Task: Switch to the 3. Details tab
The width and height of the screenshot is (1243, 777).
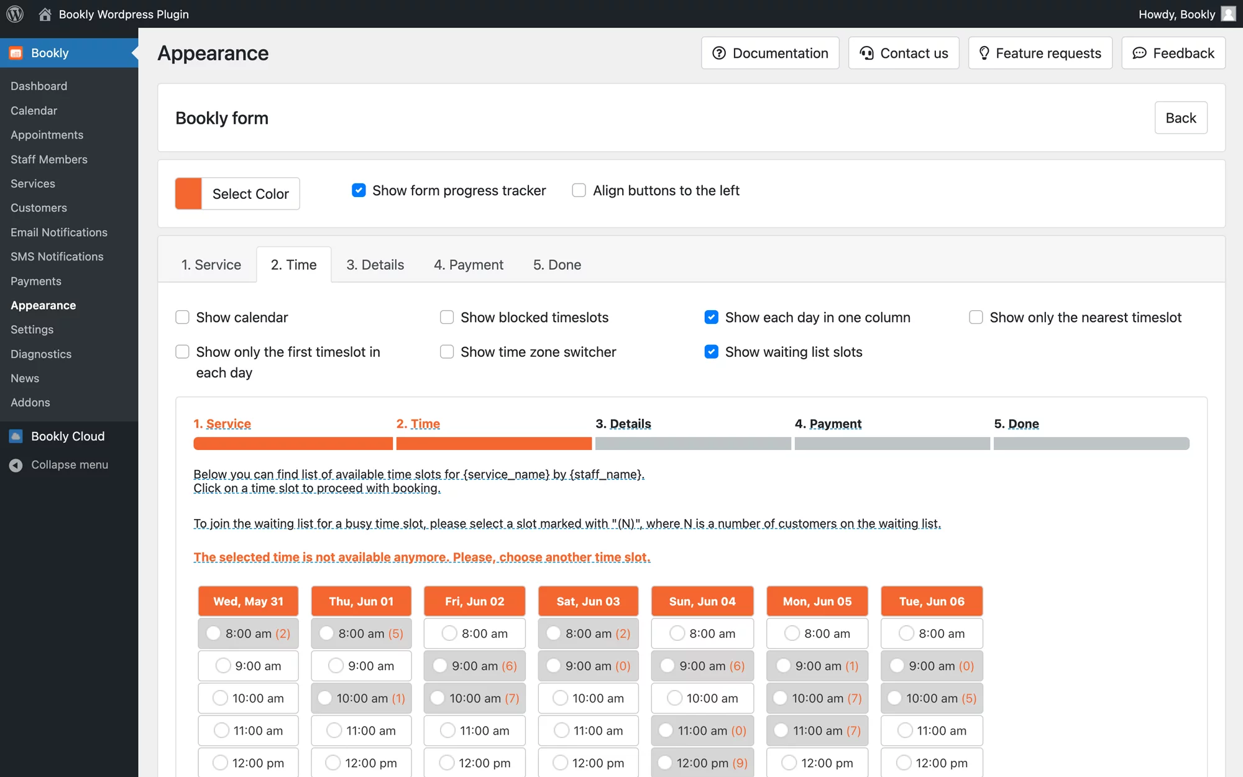Action: coord(375,265)
